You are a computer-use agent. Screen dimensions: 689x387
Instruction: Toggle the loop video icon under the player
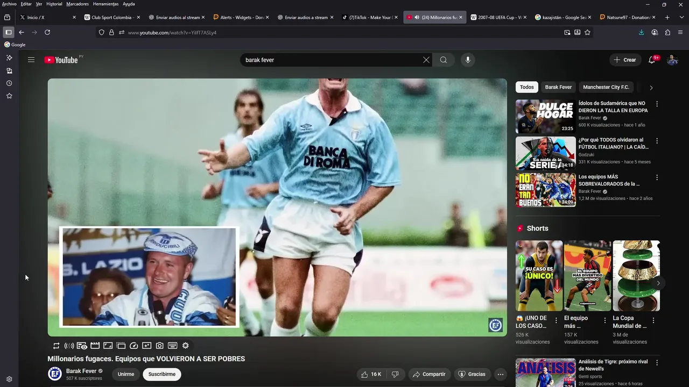(56, 346)
